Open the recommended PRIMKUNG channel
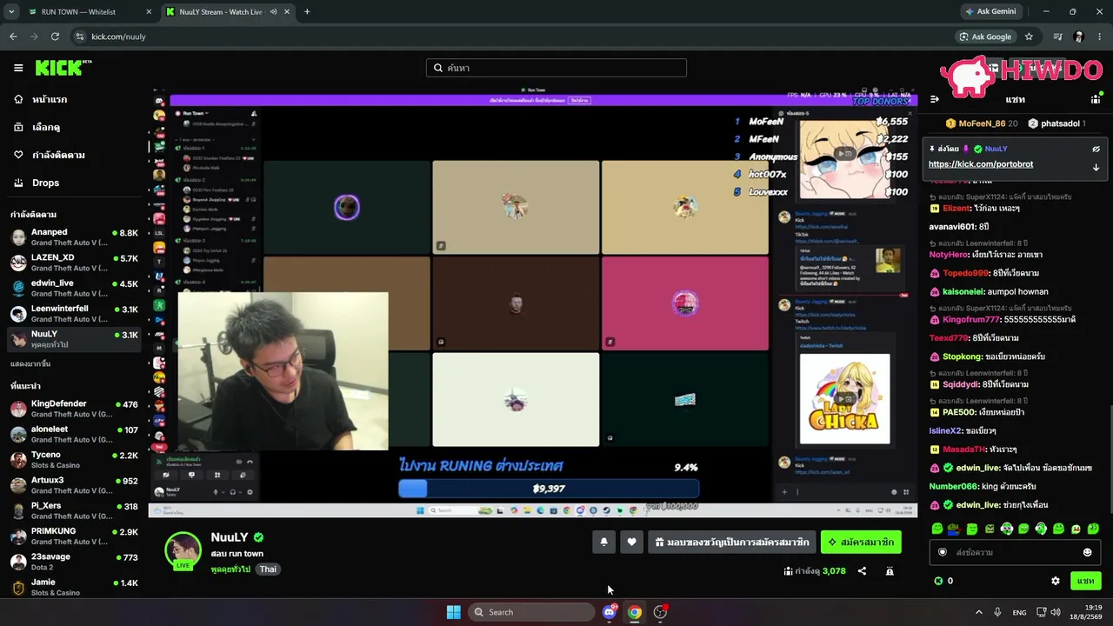1113x626 pixels. [74, 536]
